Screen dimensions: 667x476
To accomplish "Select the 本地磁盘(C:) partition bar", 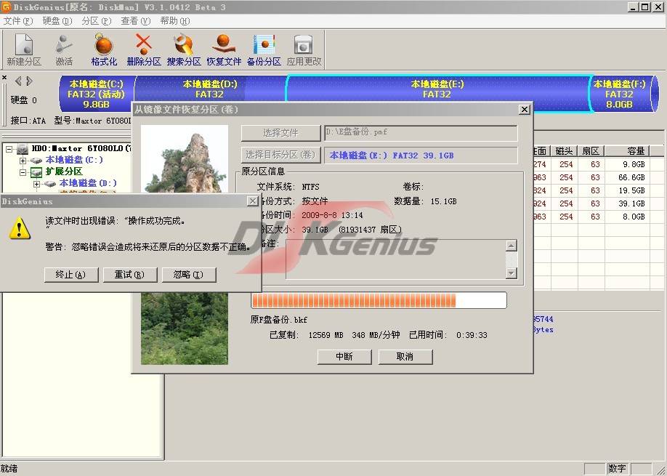I will pyautogui.click(x=97, y=94).
